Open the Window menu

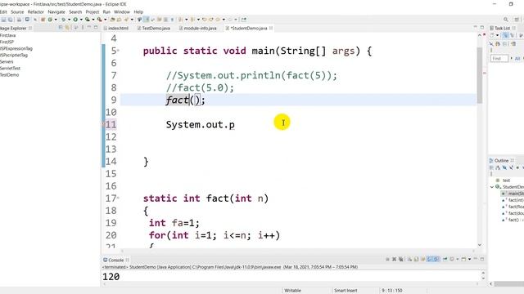[x=122, y=11]
